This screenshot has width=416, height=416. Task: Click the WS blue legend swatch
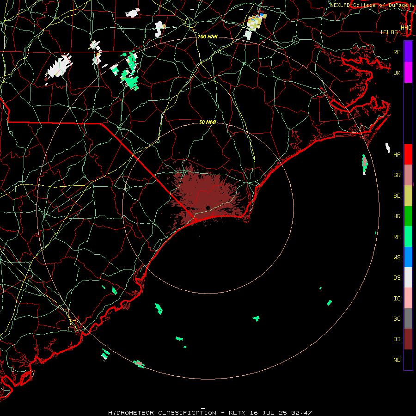pos(408,257)
